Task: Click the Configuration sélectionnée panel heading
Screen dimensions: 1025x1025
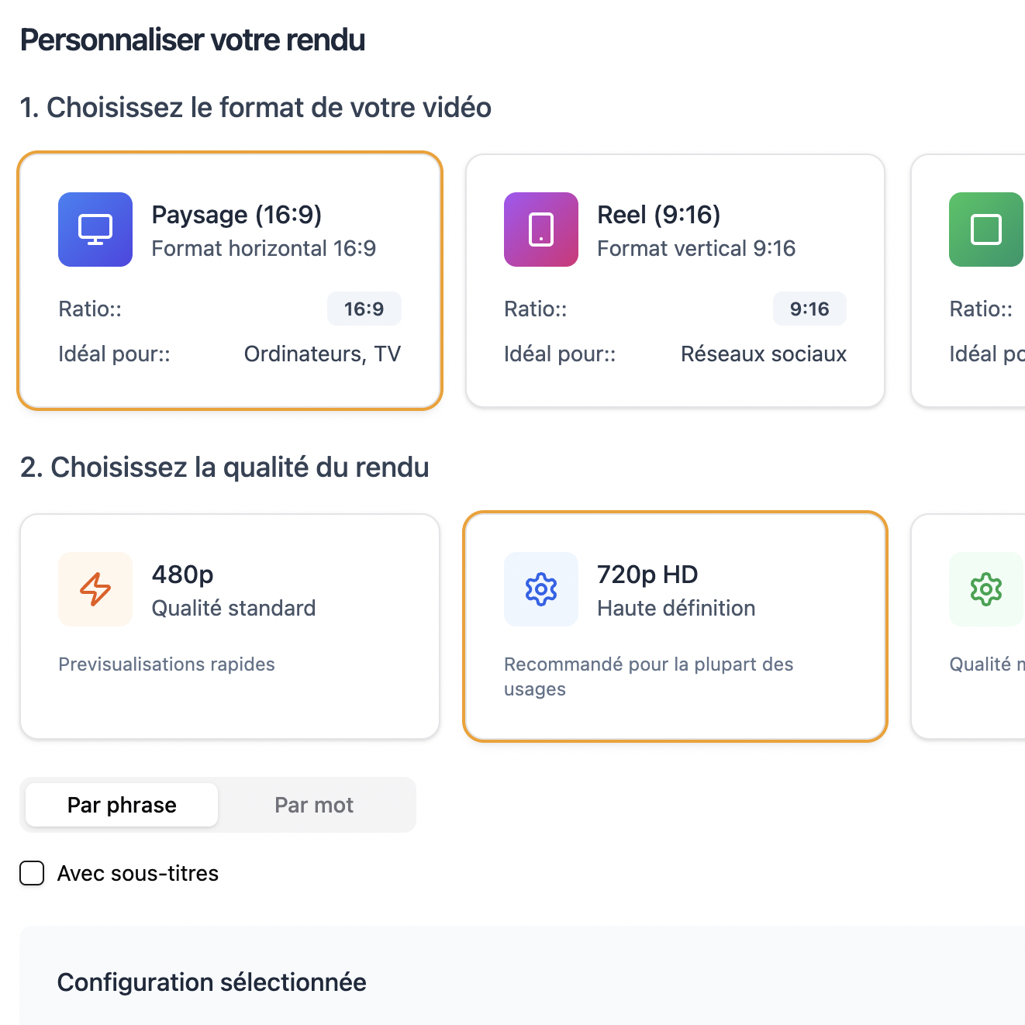Action: [212, 982]
